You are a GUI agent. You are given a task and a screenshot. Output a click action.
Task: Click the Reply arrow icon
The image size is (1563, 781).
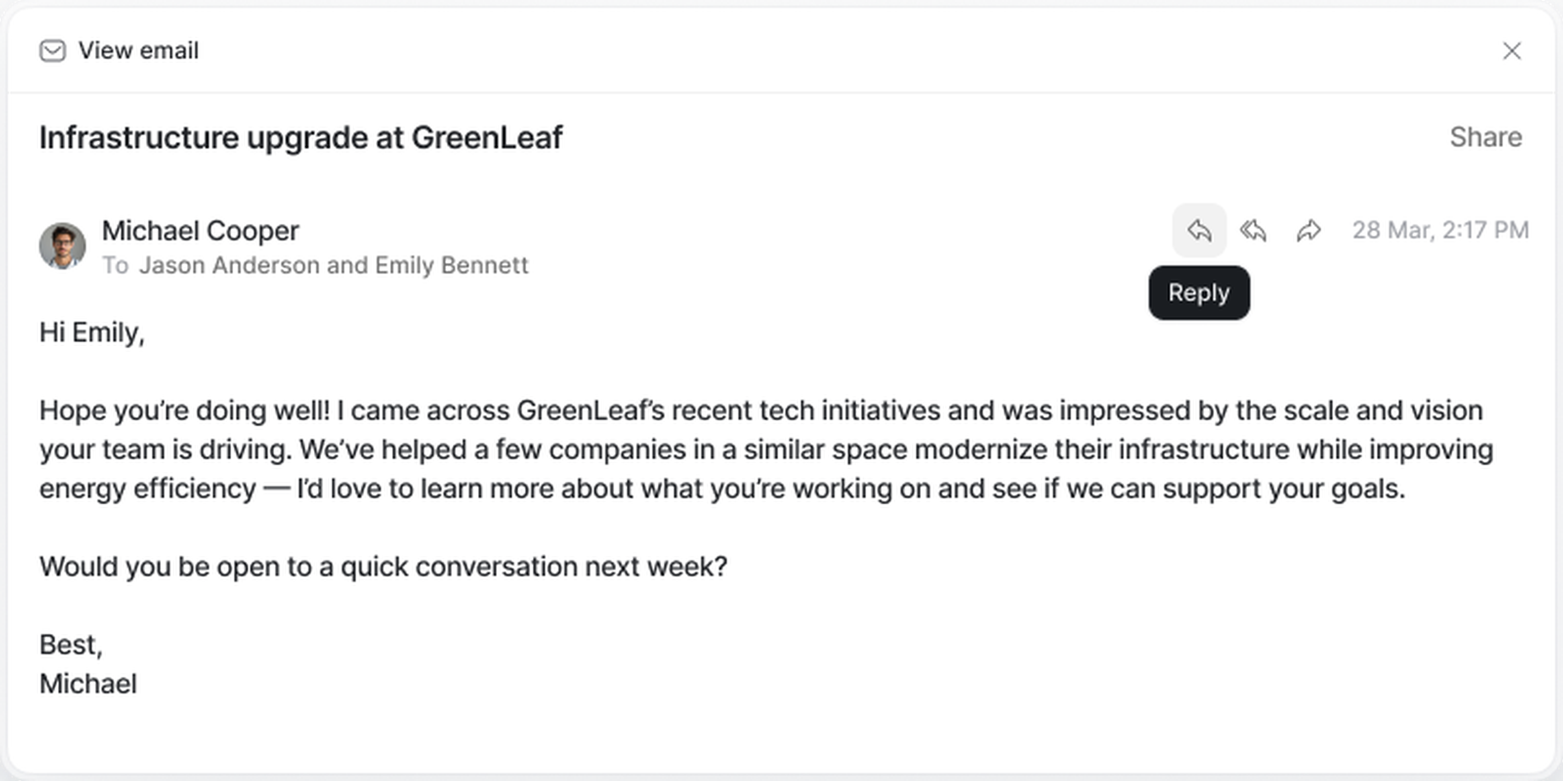click(1199, 230)
